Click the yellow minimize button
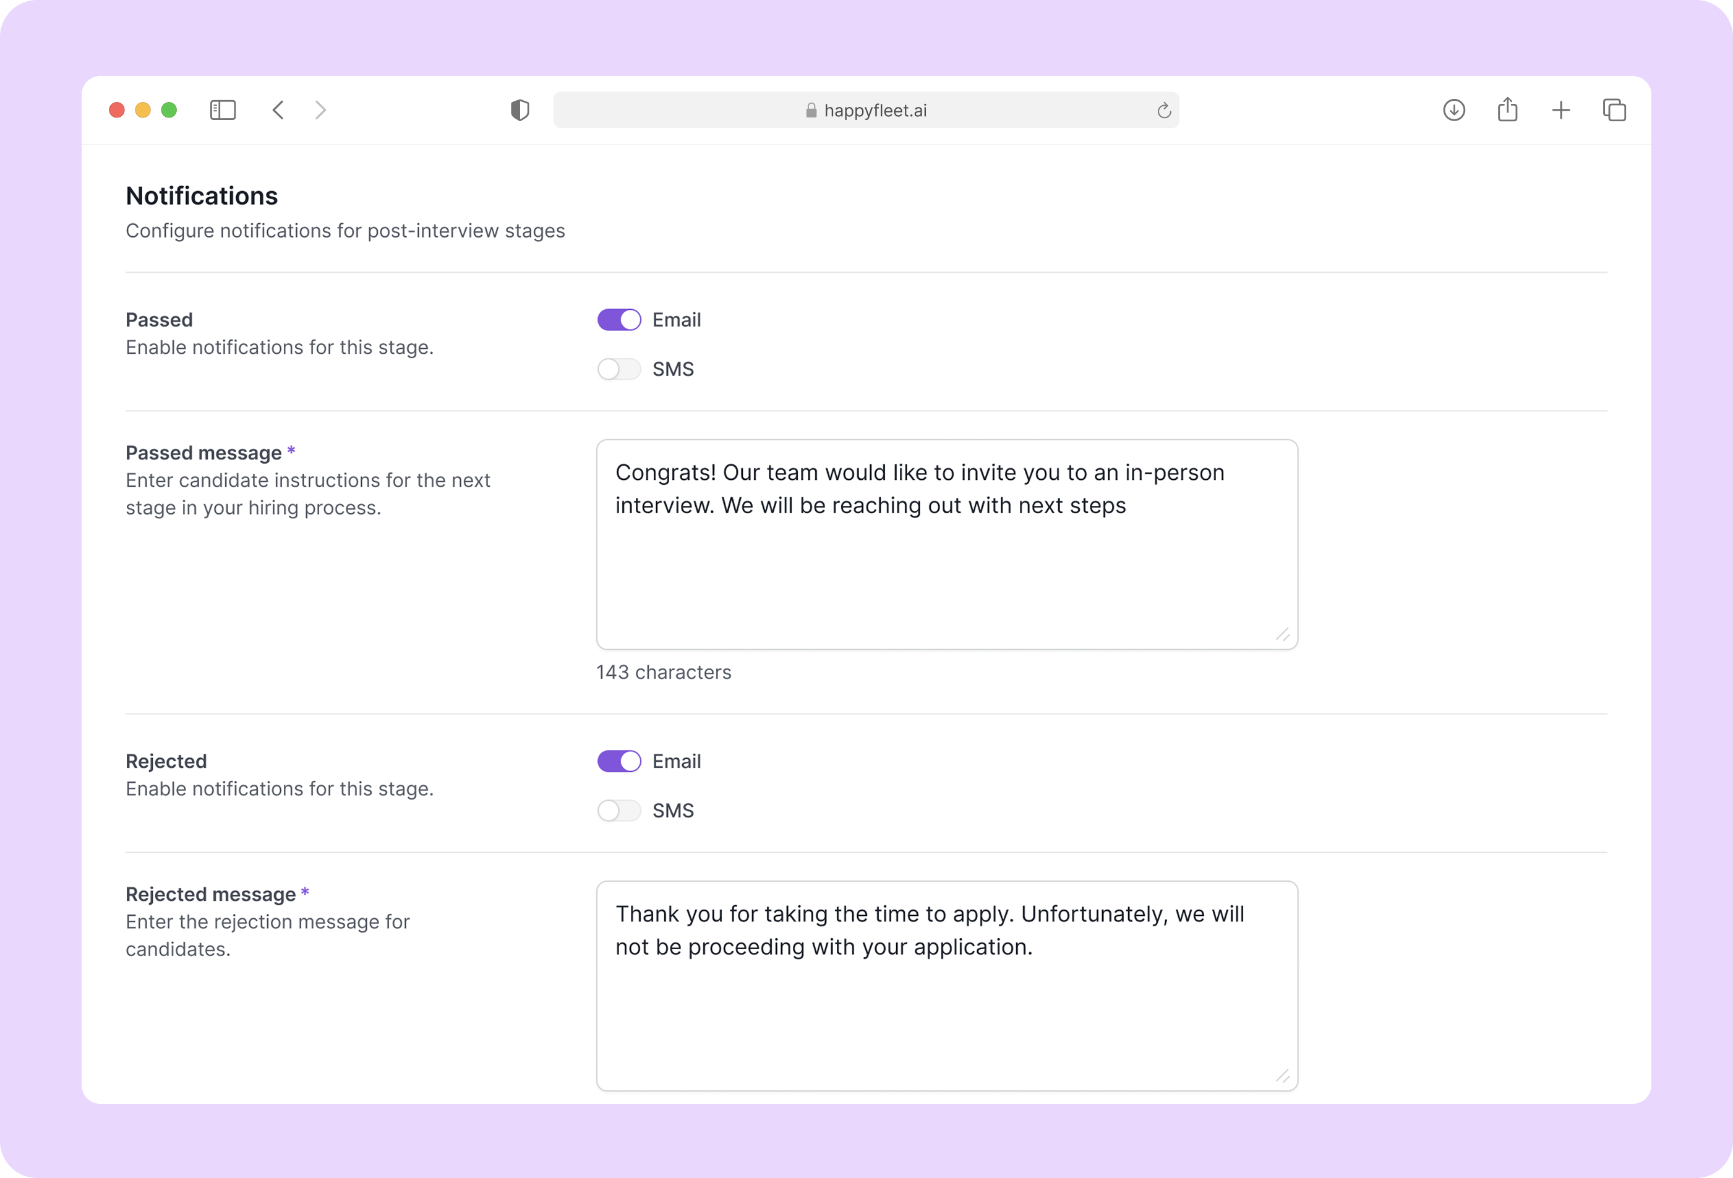This screenshot has height=1178, width=1733. (142, 109)
